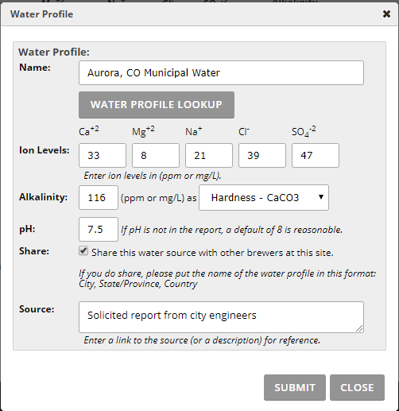The width and height of the screenshot is (399, 411).
Task: Grab the Source textarea resize handle
Action: tap(359, 329)
